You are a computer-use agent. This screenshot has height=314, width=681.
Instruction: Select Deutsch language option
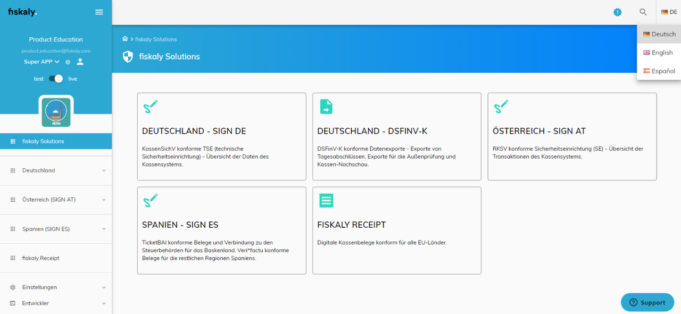pyautogui.click(x=659, y=34)
